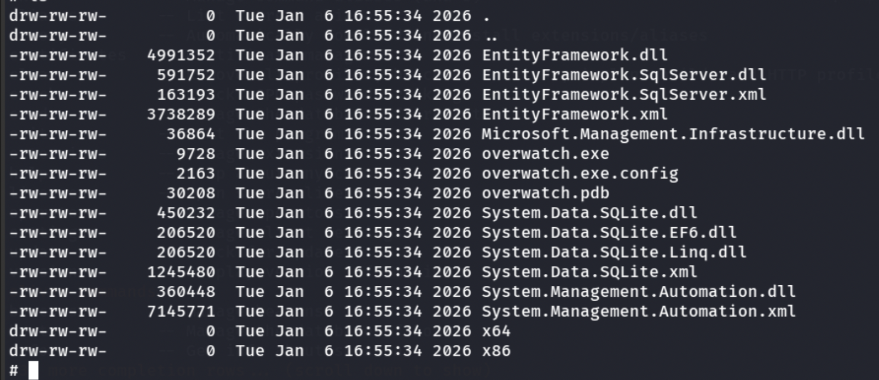Viewport: 879px width, 380px height.
Task: Click the overwatch.exe filename
Action: point(545,154)
